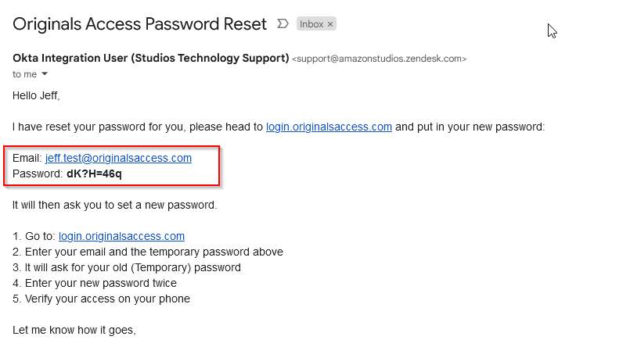
Task: Click the sender address support@amazonstudios.zendesk.com
Action: coord(380,59)
